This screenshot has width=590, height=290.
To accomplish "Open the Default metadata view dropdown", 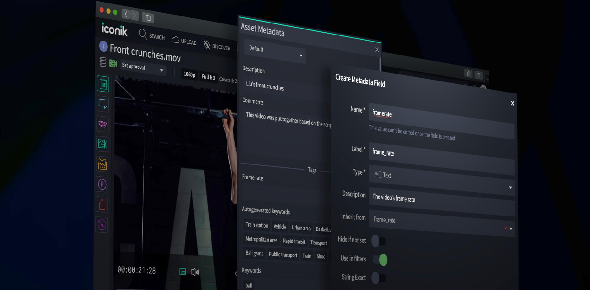I will click(301, 55).
